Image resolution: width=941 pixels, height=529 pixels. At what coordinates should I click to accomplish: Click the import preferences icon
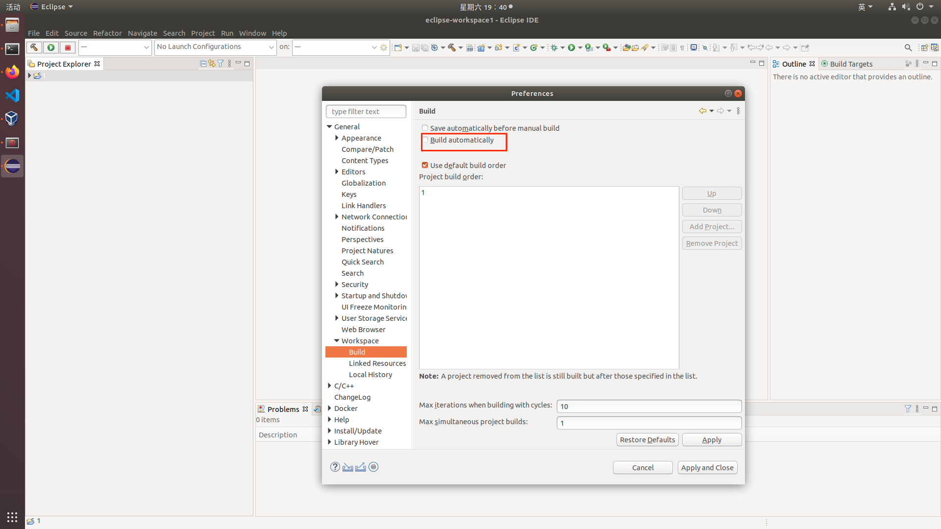pyautogui.click(x=348, y=467)
